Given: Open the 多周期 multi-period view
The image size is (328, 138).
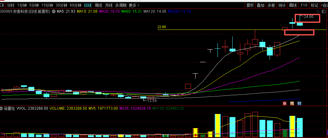Looking at the screenshot, I should (x=121, y=5).
